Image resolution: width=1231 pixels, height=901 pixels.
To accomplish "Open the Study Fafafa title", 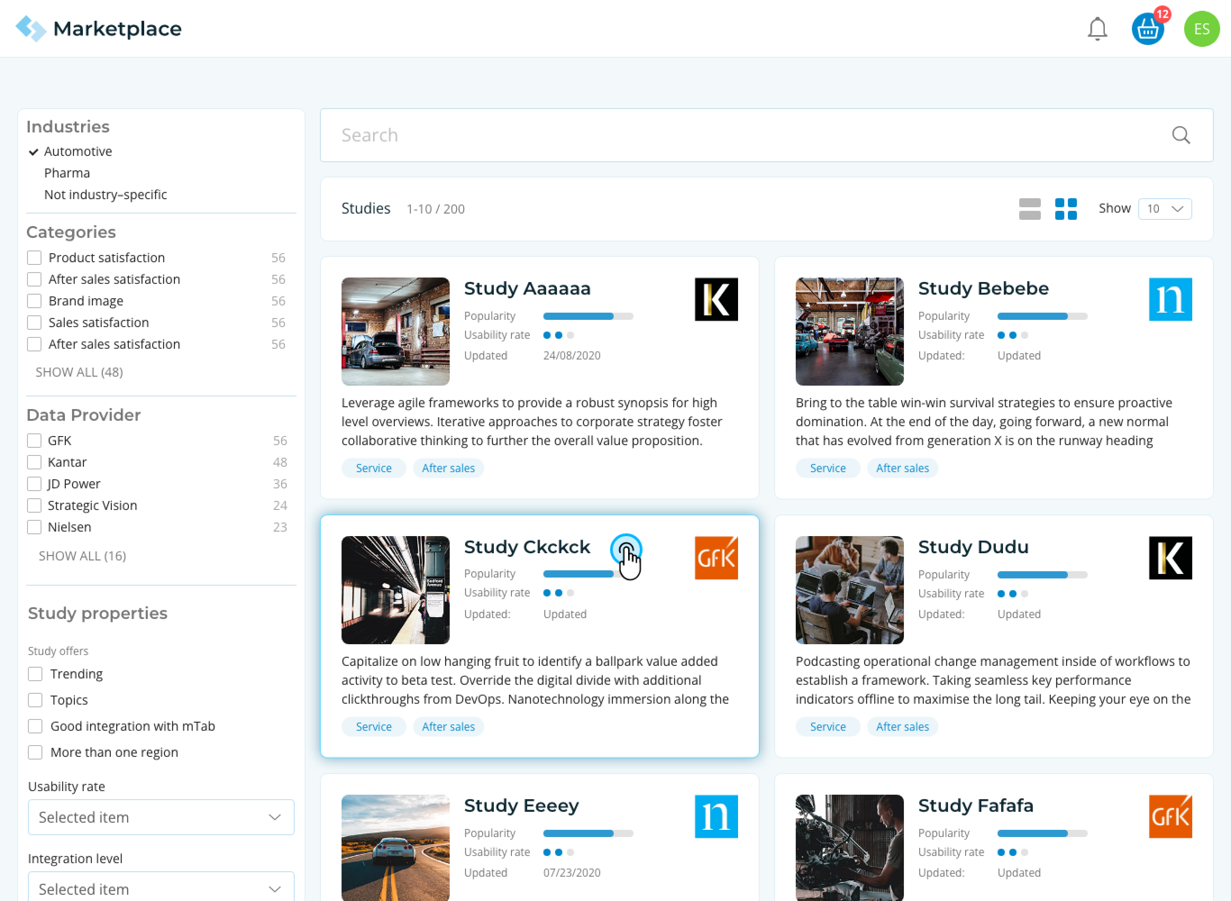I will click(975, 805).
